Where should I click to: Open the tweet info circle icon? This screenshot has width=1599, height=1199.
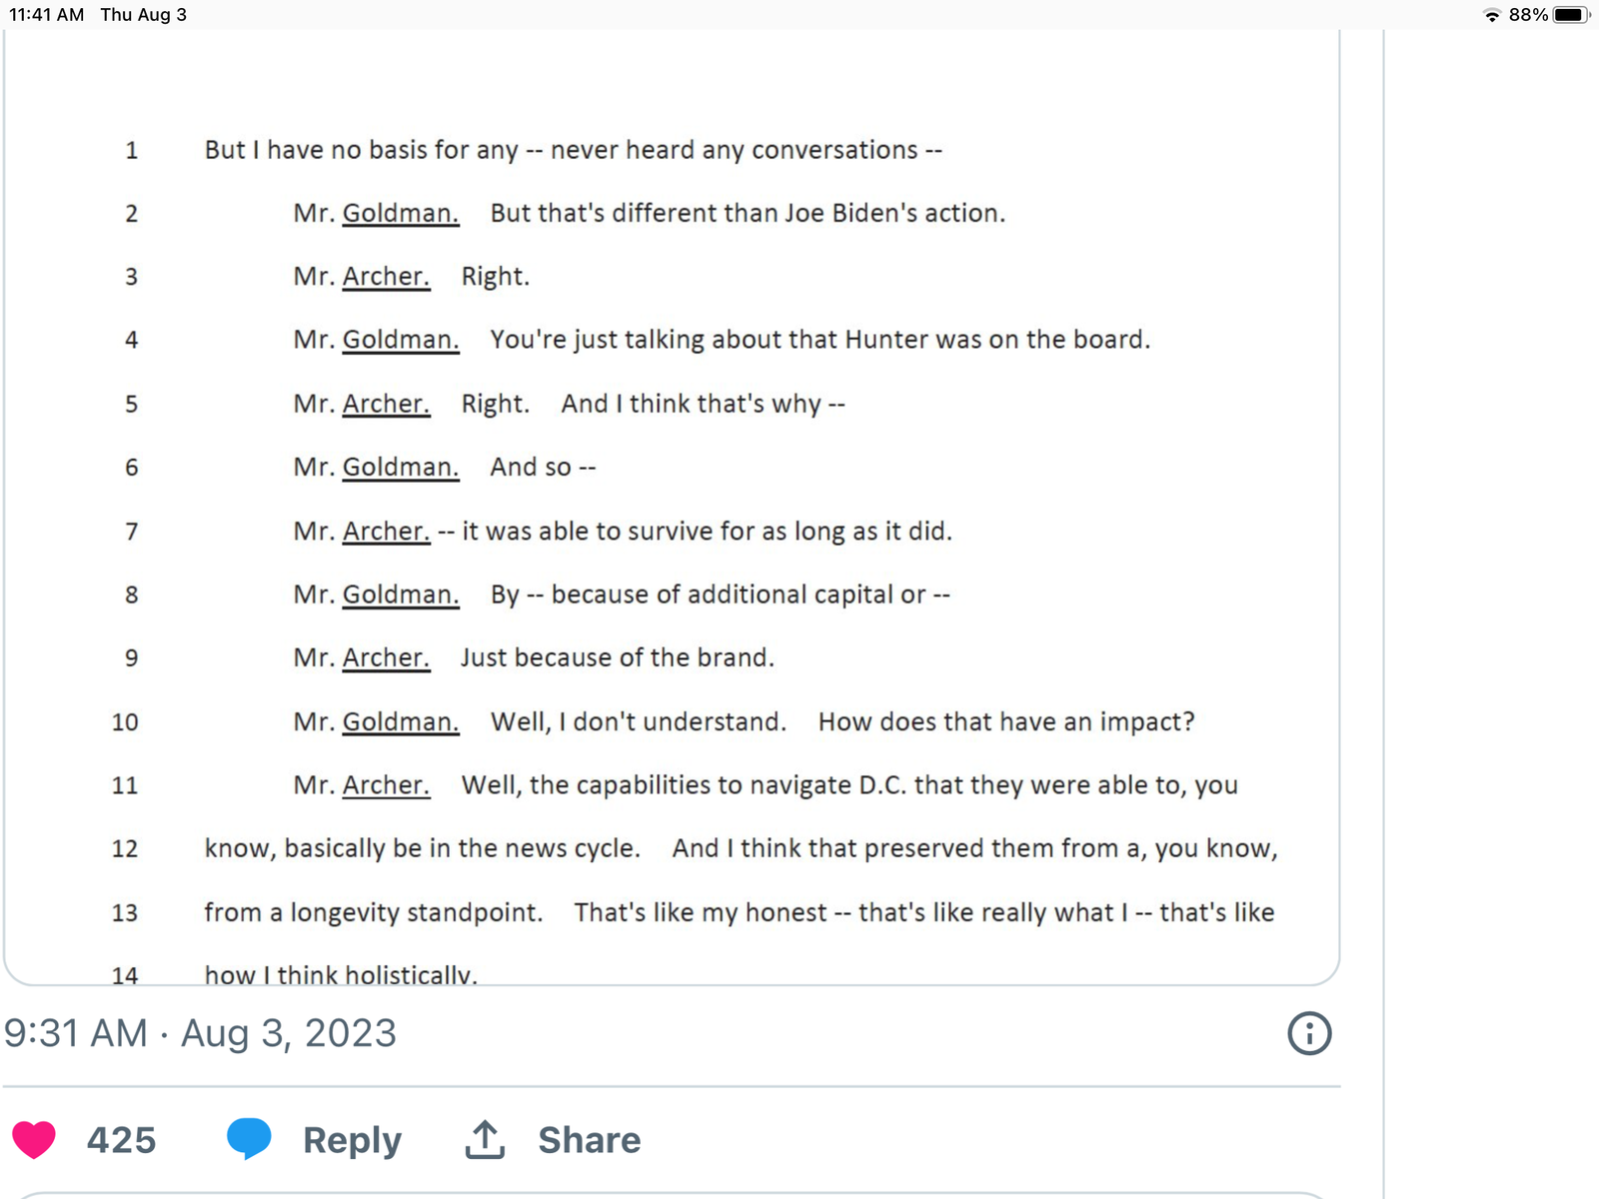(x=1309, y=1033)
